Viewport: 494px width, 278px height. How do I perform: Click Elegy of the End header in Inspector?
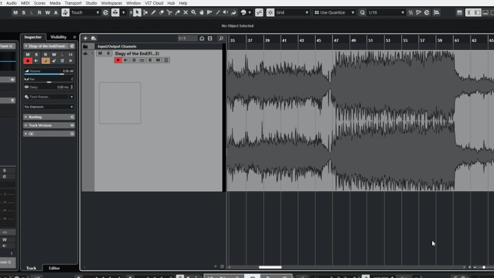[47, 46]
